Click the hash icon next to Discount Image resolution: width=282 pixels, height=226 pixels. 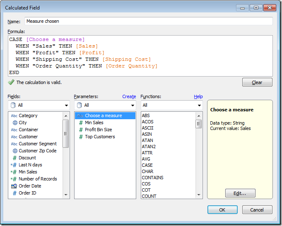point(14,158)
